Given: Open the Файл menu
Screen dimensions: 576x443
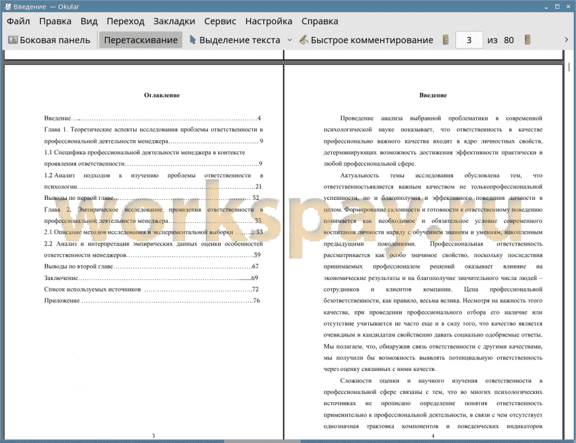Looking at the screenshot, I should [x=18, y=21].
